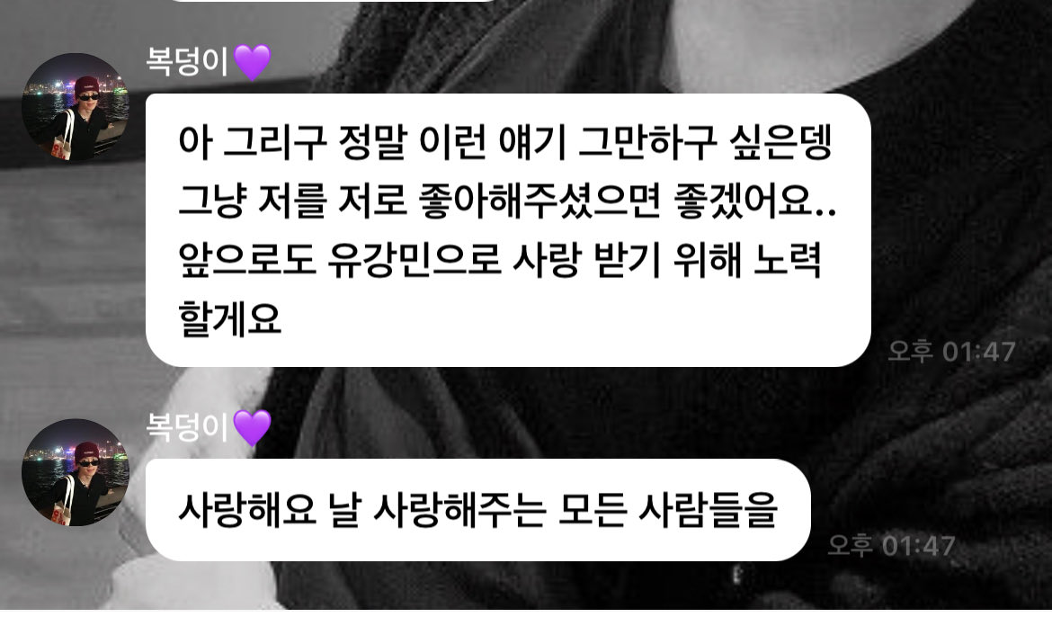Click 오후 01:47 timestamp beside the 사랑해요 message
This screenshot has height=626, width=1052.
click(891, 545)
